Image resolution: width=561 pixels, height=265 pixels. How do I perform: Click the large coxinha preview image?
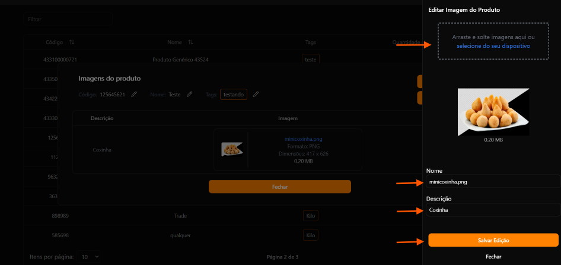[x=493, y=112]
